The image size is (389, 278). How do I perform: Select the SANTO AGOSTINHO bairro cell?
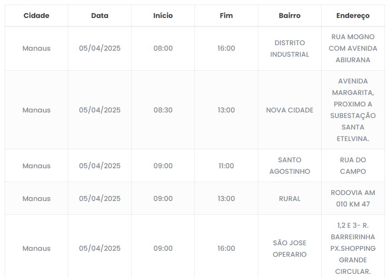click(290, 166)
